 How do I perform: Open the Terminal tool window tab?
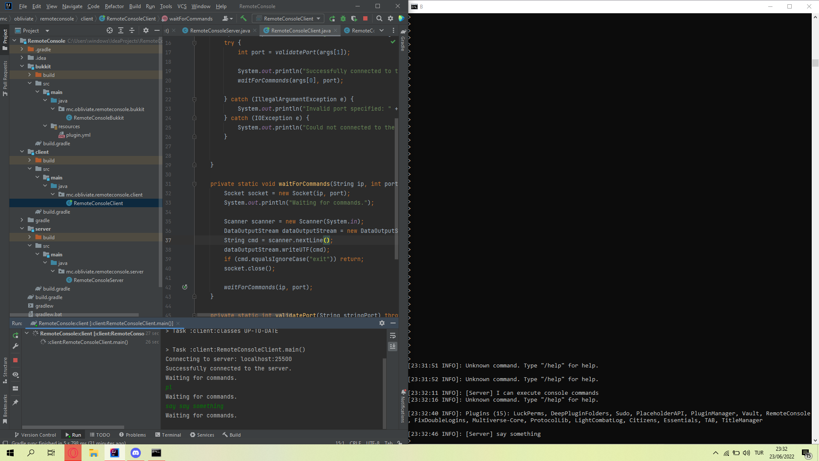pyautogui.click(x=168, y=435)
